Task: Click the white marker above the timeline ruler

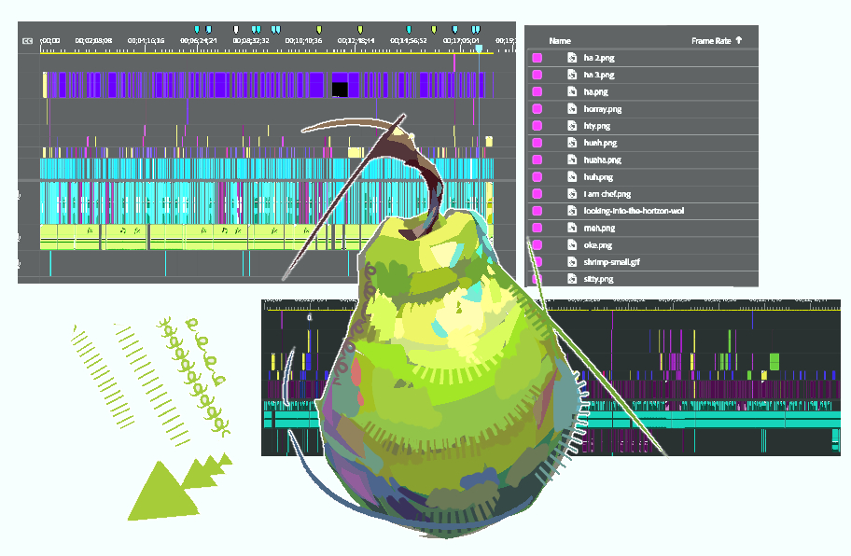Action: pyautogui.click(x=236, y=30)
